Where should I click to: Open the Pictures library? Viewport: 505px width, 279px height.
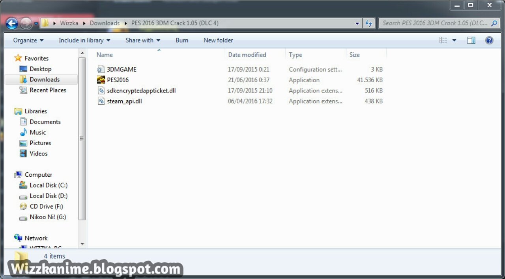(40, 143)
